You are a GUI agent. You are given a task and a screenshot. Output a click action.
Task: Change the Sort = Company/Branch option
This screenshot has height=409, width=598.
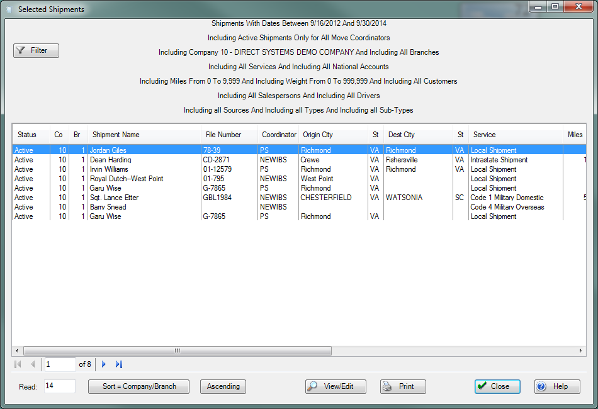tap(138, 386)
